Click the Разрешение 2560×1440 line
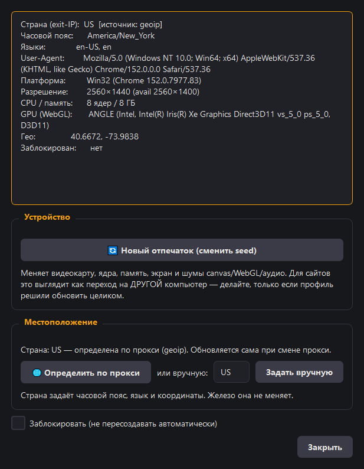The image size is (364, 469). pyautogui.click(x=110, y=92)
